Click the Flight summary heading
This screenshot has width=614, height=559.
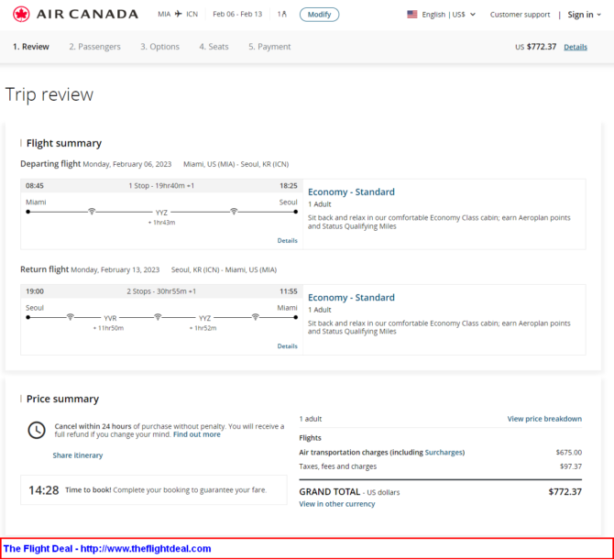[x=64, y=143]
